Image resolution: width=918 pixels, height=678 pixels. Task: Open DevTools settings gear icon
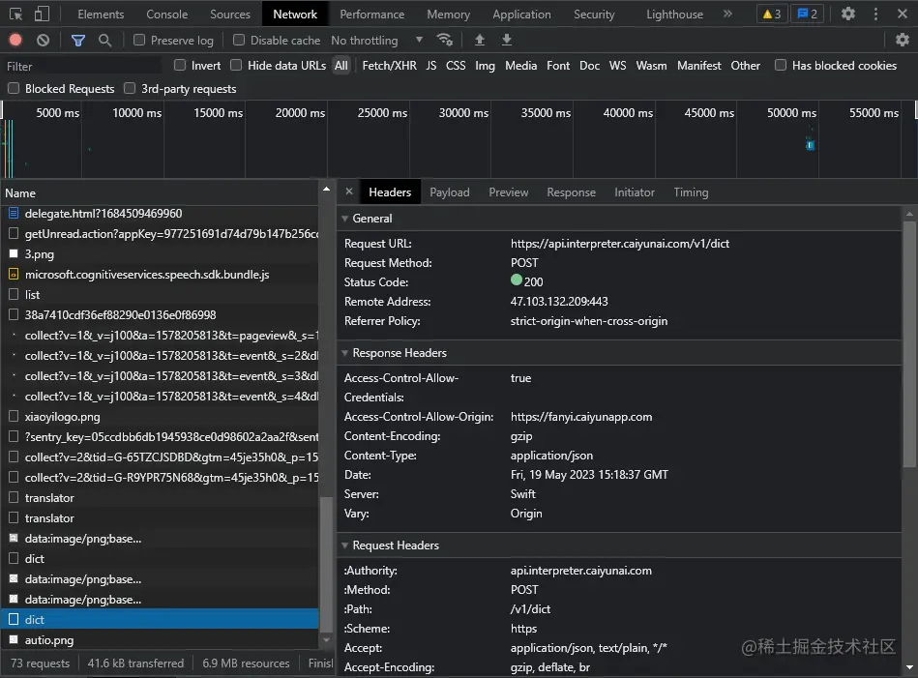point(847,14)
